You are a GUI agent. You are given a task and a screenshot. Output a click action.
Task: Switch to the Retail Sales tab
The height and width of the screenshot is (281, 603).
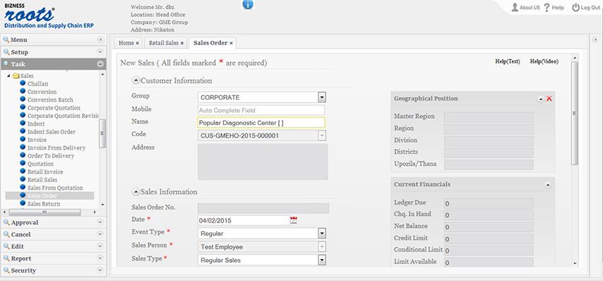164,43
